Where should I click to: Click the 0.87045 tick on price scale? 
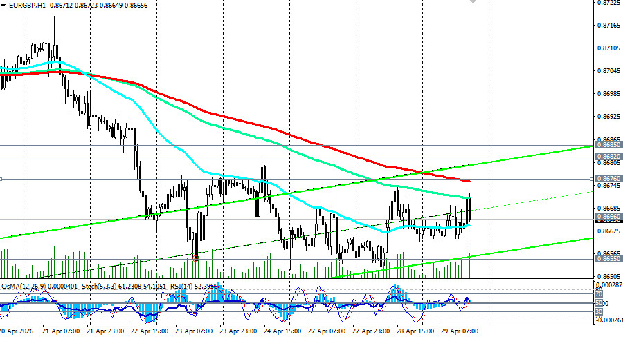(x=608, y=71)
